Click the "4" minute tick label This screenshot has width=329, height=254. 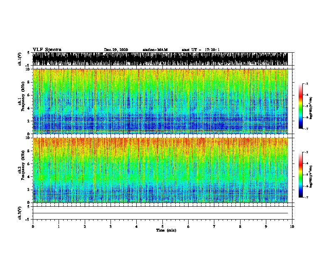(136, 227)
